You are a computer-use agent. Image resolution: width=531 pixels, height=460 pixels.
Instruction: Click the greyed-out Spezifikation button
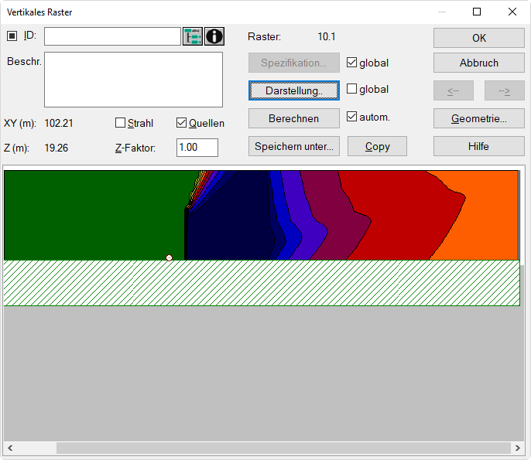point(294,63)
